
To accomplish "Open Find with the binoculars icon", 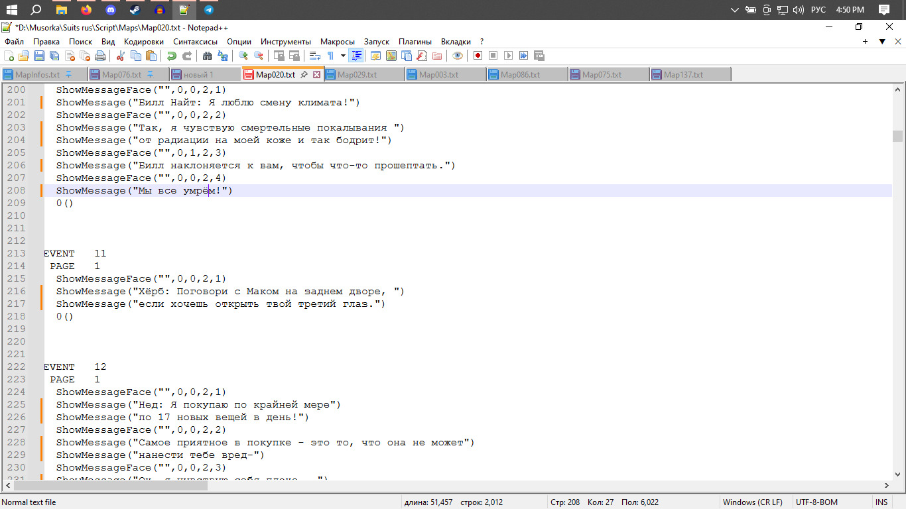I will pyautogui.click(x=207, y=56).
